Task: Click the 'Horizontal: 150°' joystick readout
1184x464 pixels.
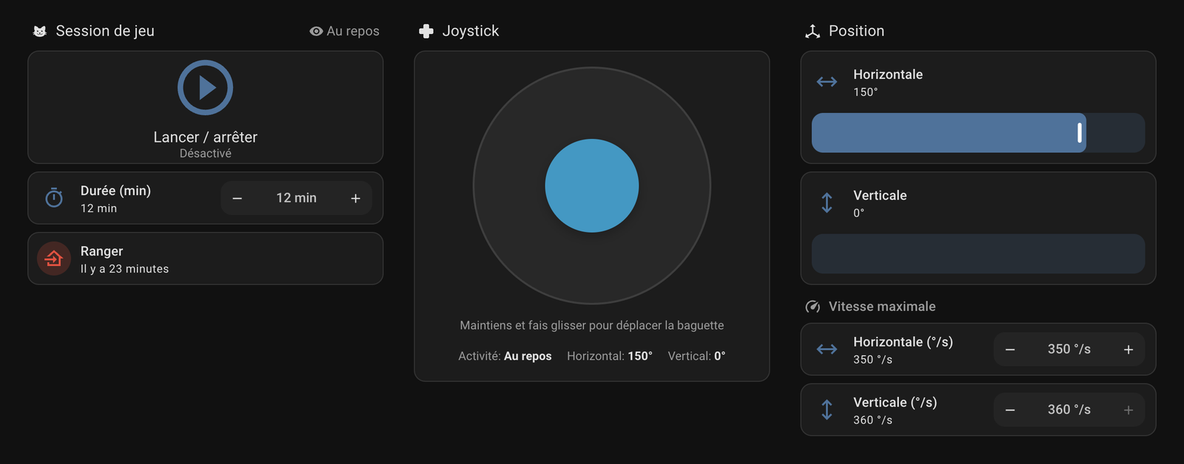Action: (x=610, y=356)
